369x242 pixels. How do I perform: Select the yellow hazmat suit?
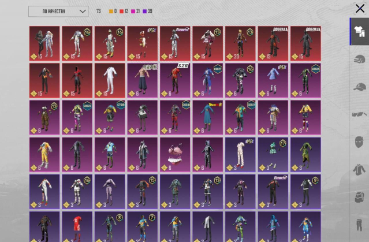tap(44, 155)
